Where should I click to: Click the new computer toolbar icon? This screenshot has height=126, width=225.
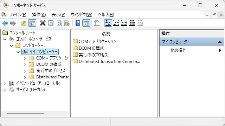tap(97, 23)
